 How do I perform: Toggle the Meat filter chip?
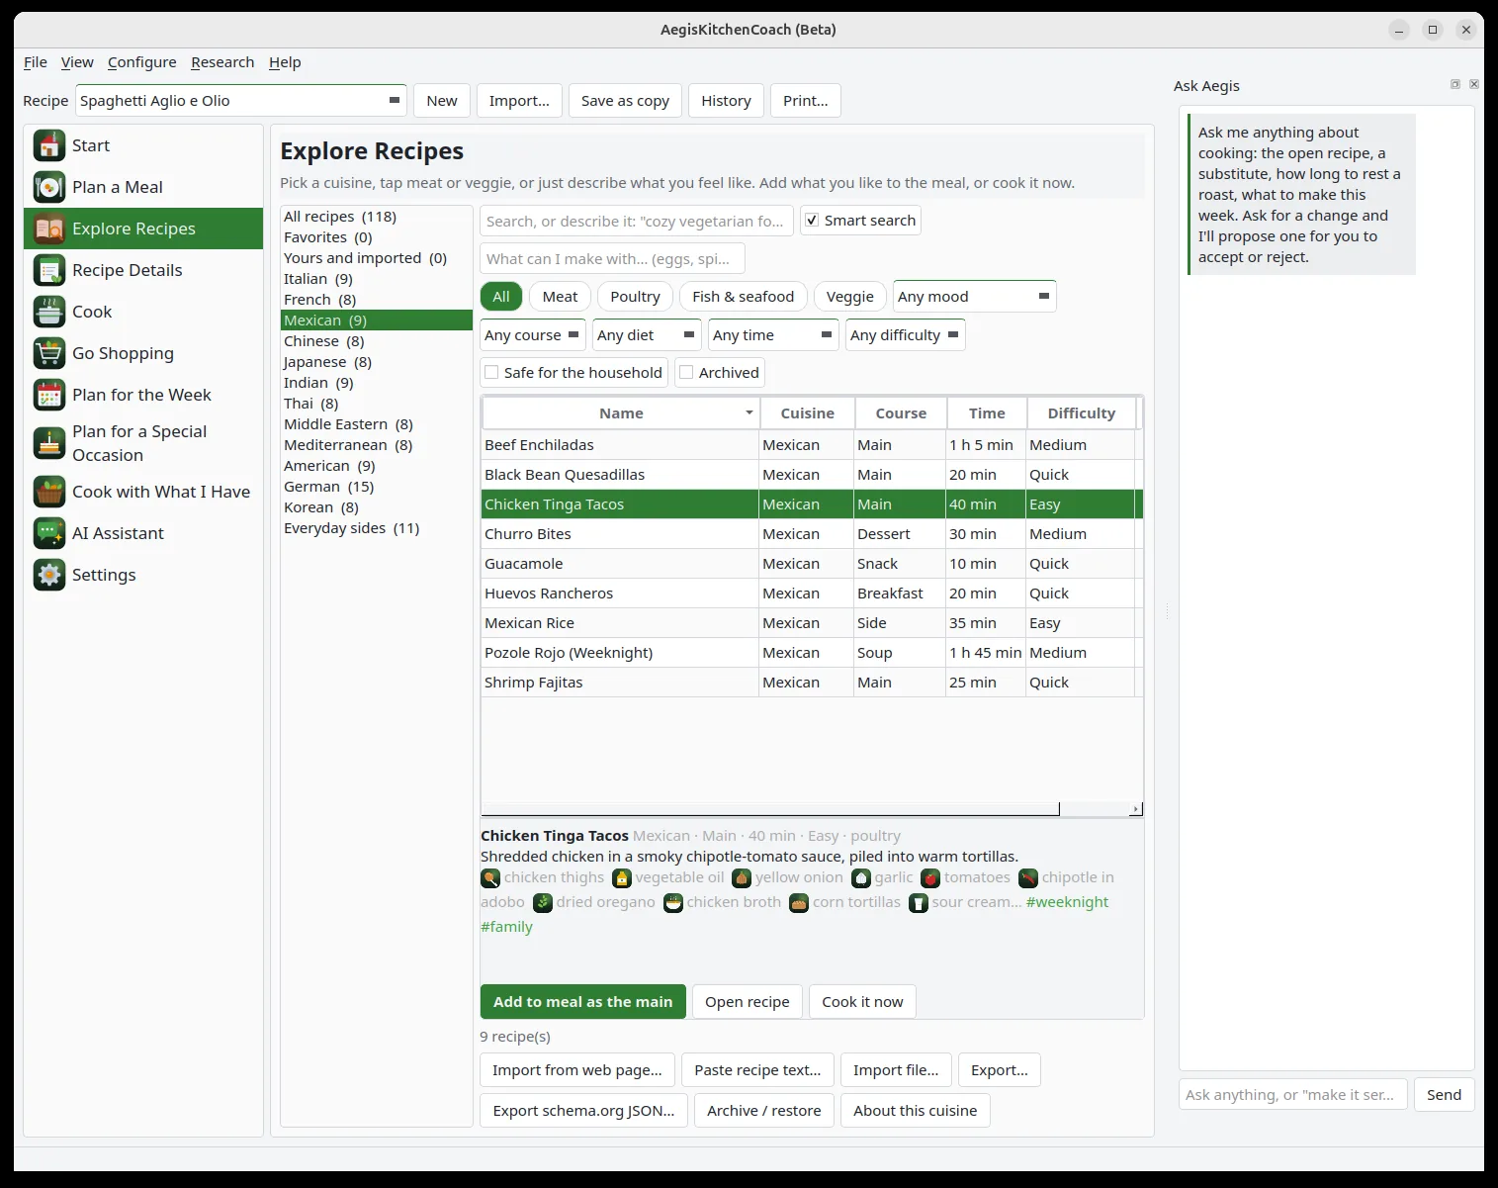[x=560, y=297]
